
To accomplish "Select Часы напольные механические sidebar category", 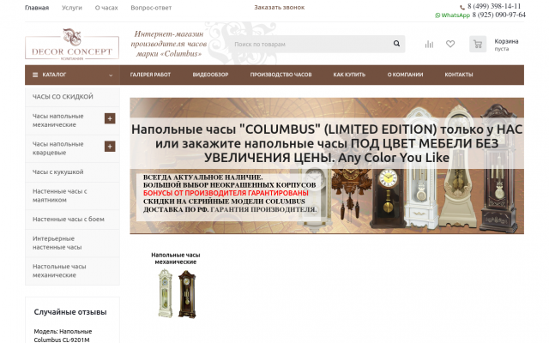I will pyautogui.click(x=58, y=120).
